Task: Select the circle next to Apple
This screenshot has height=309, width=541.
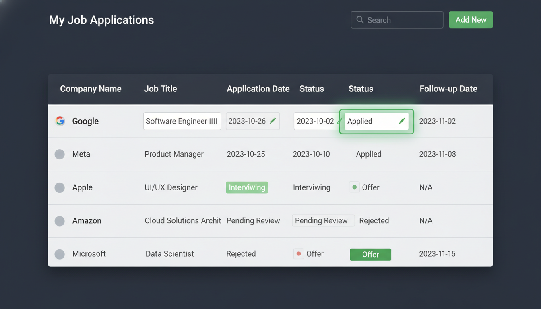Action: tap(60, 187)
